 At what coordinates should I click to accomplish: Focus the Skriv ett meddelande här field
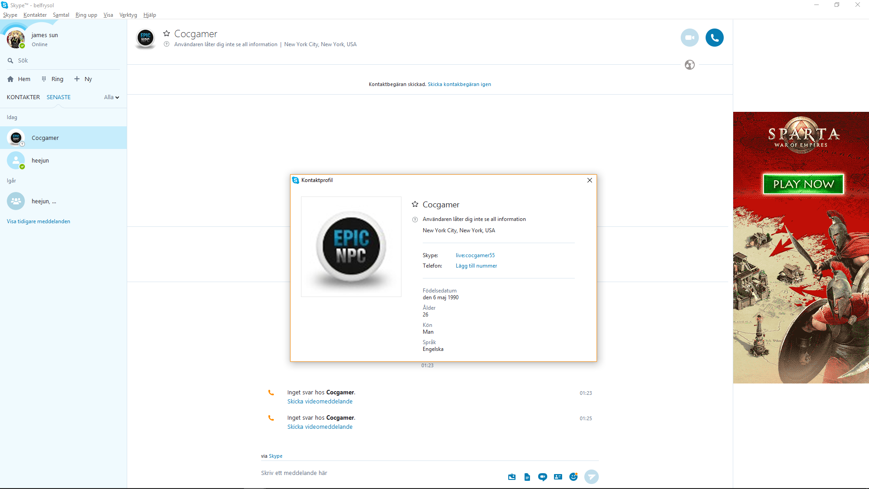[380, 473]
